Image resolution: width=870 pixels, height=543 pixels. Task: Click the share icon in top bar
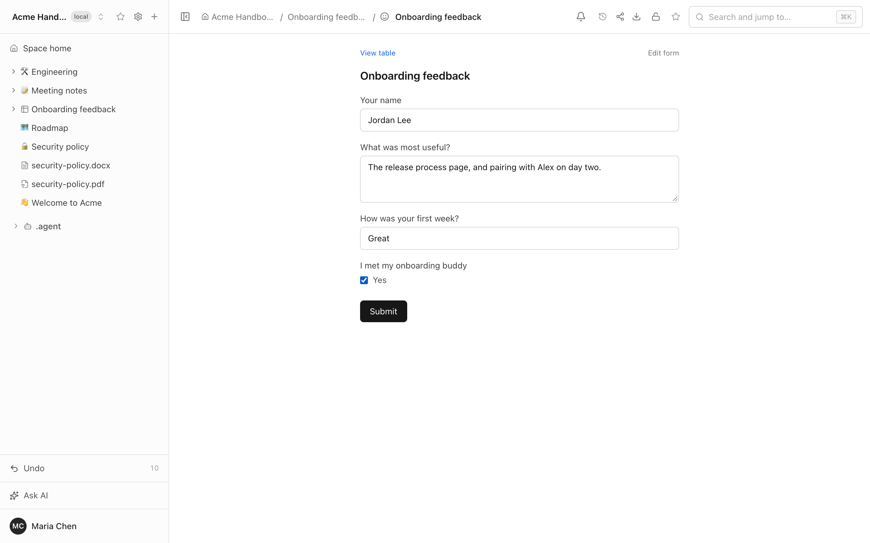620,17
